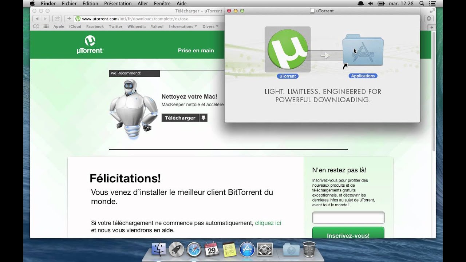
Task: Open the Trash in the Dock
Action: click(x=309, y=249)
